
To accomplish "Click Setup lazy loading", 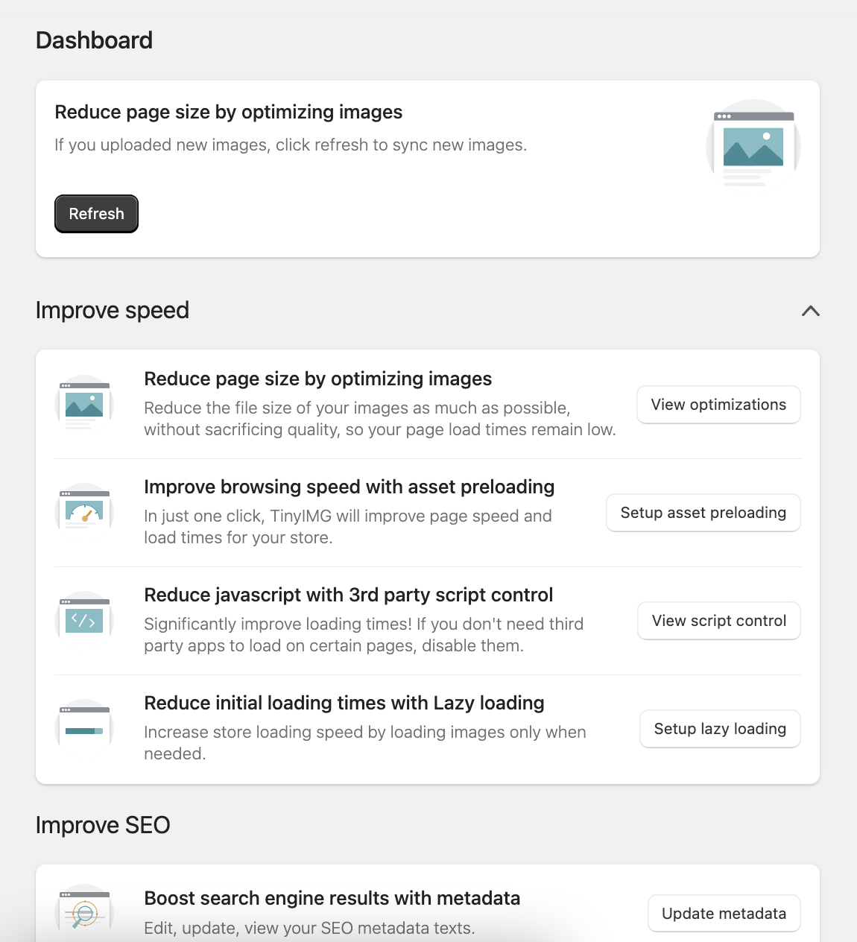I will click(x=719, y=729).
